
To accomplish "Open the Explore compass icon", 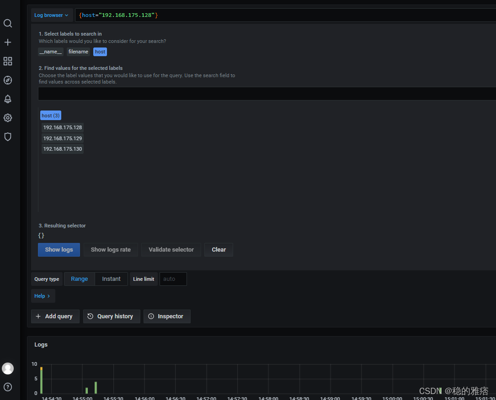I will pyautogui.click(x=8, y=80).
